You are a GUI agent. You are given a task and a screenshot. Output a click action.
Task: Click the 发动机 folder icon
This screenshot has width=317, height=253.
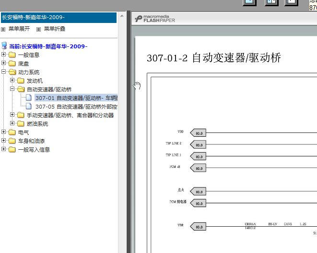(x=21, y=81)
